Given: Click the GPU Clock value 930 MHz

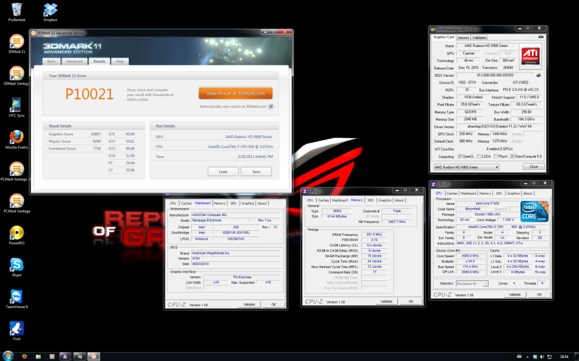Looking at the screenshot, I should tap(466, 134).
